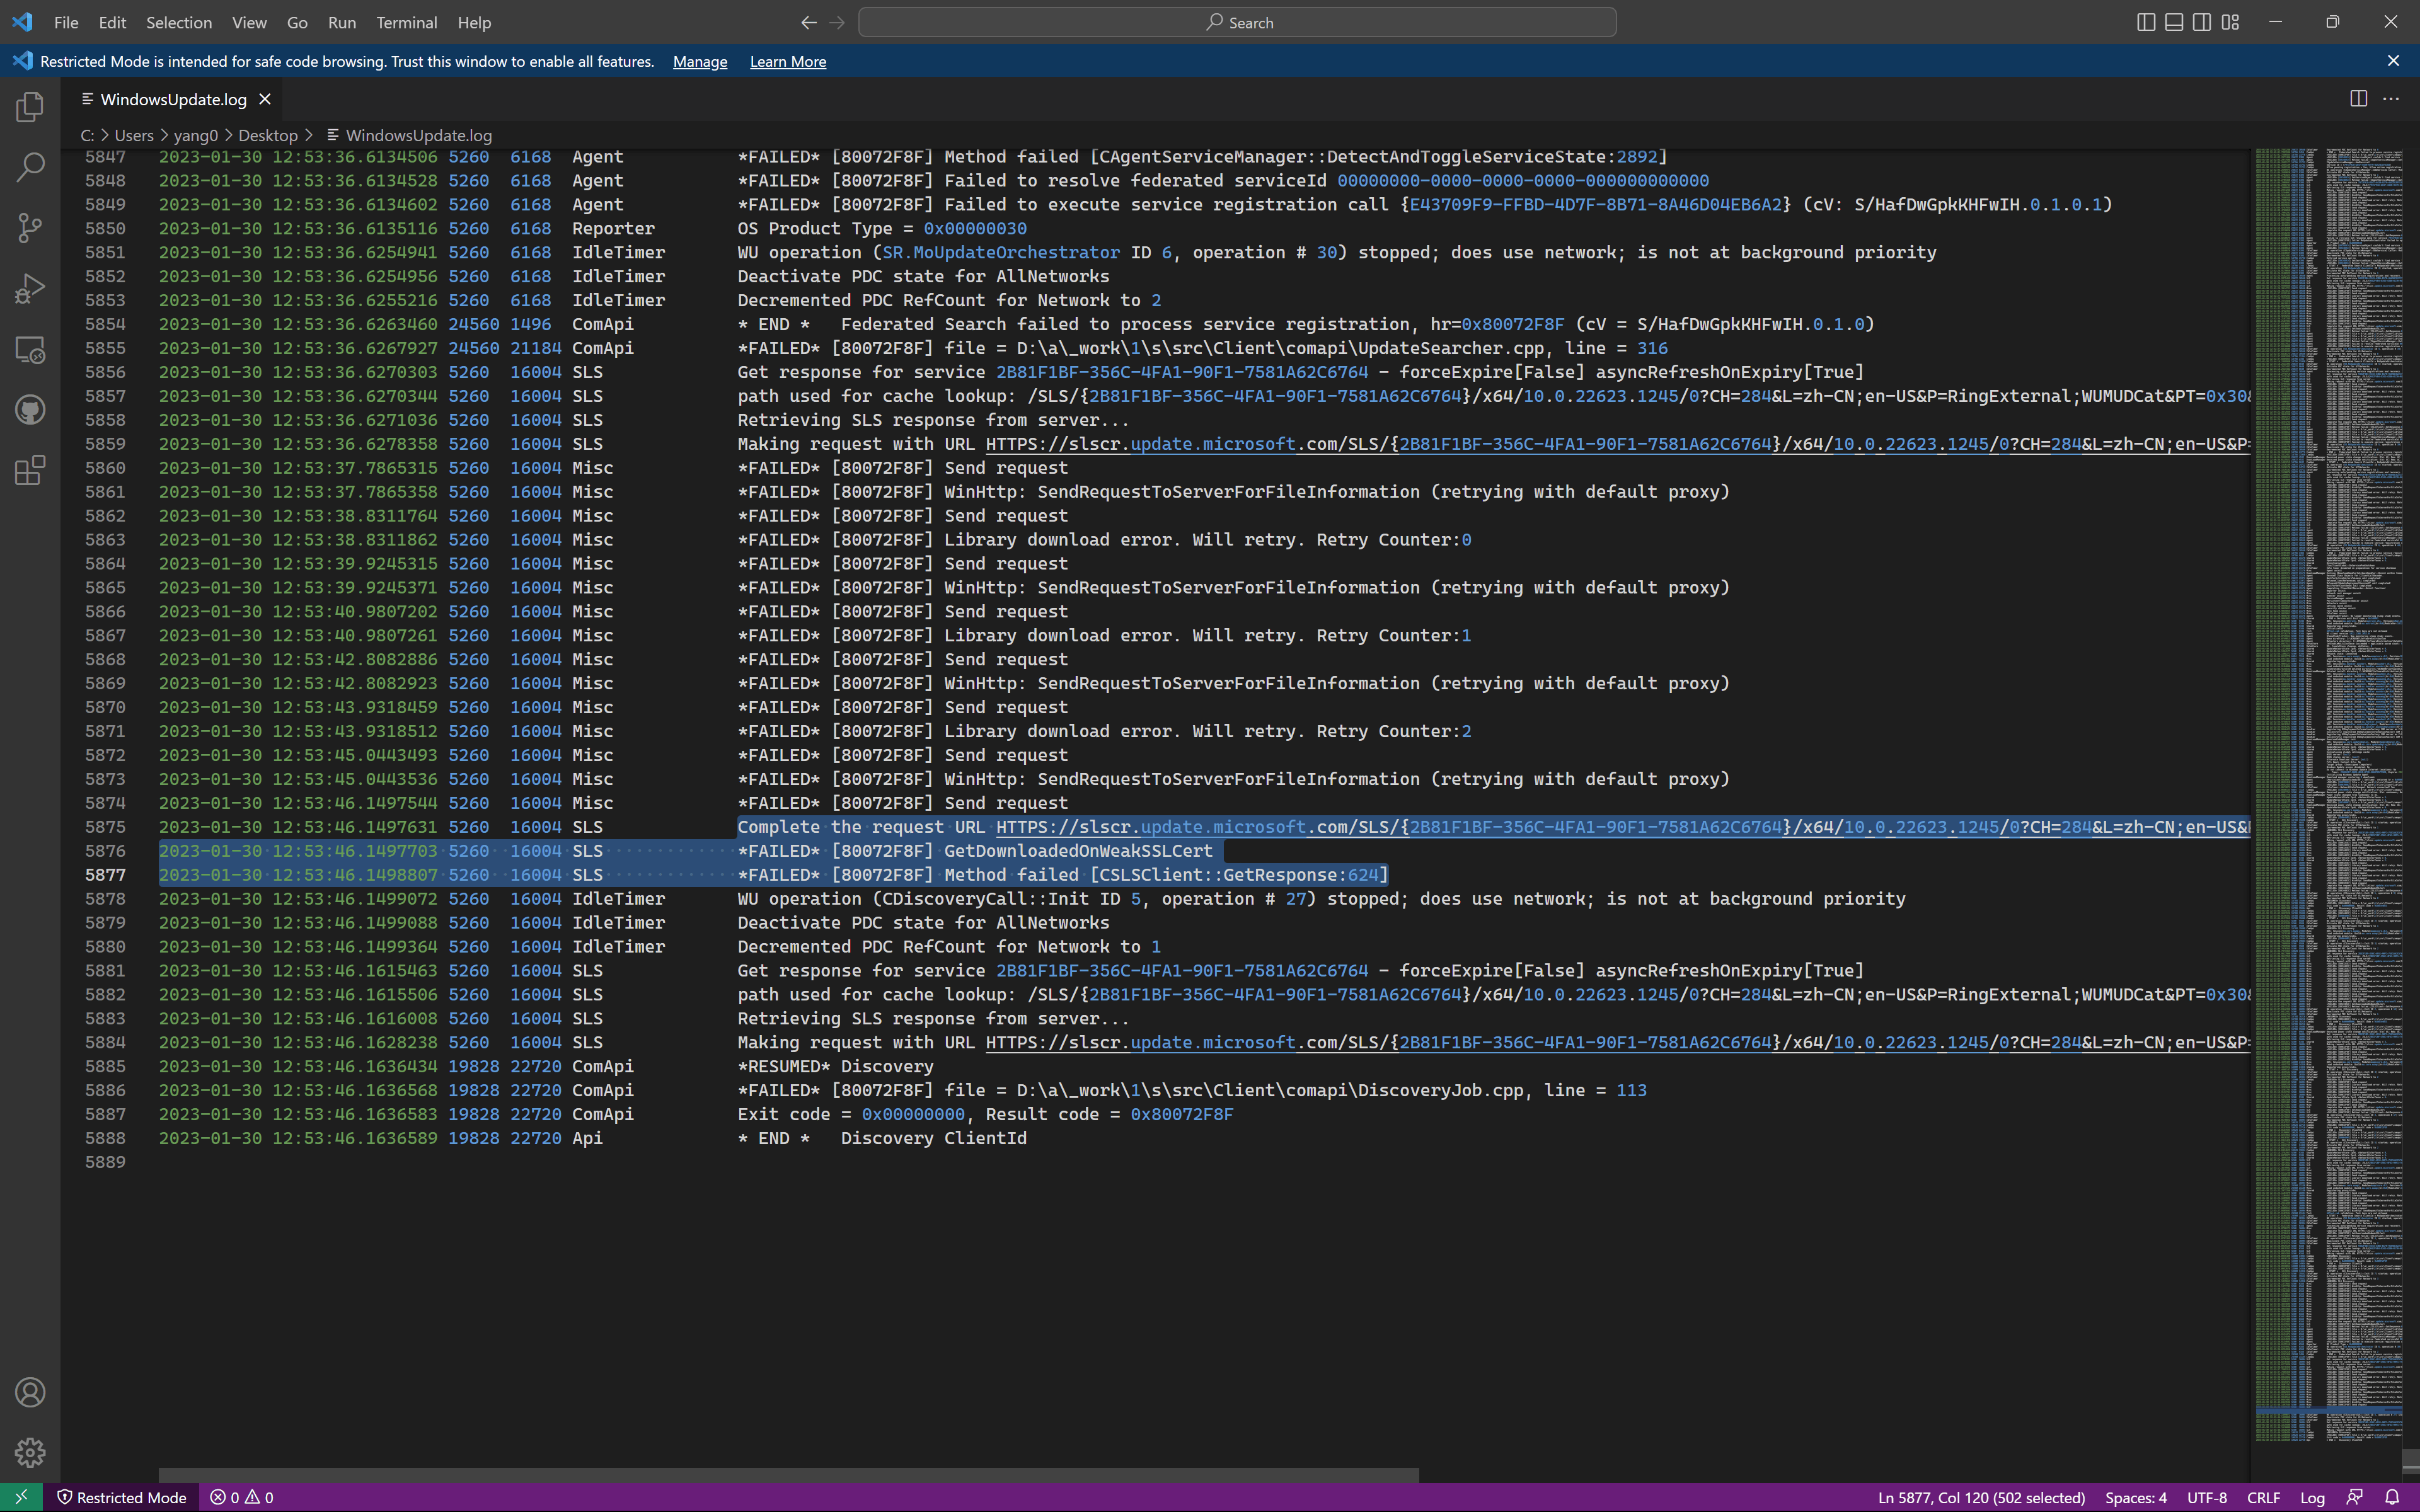The width and height of the screenshot is (2420, 1512).
Task: Open the editor More Actions ellipsis
Action: coord(2391,99)
